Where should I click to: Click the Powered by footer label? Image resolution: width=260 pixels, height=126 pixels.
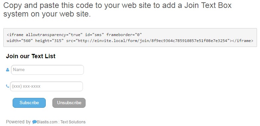pos(18,122)
